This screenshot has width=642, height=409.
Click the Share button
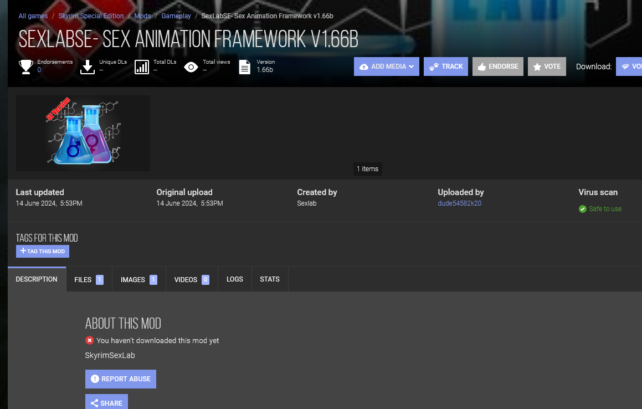[106, 402]
